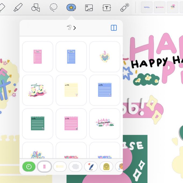Viewport: 183px width, 183px height.
Task: Insert the blue Note paper sticker
Action: click(x=105, y=90)
